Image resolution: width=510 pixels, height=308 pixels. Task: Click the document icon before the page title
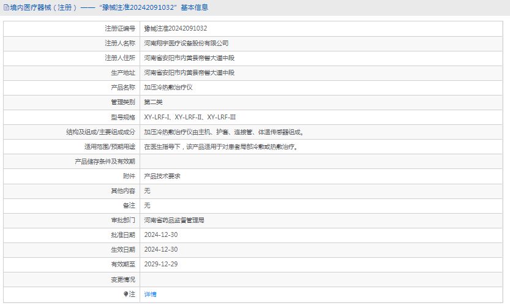[6, 7]
